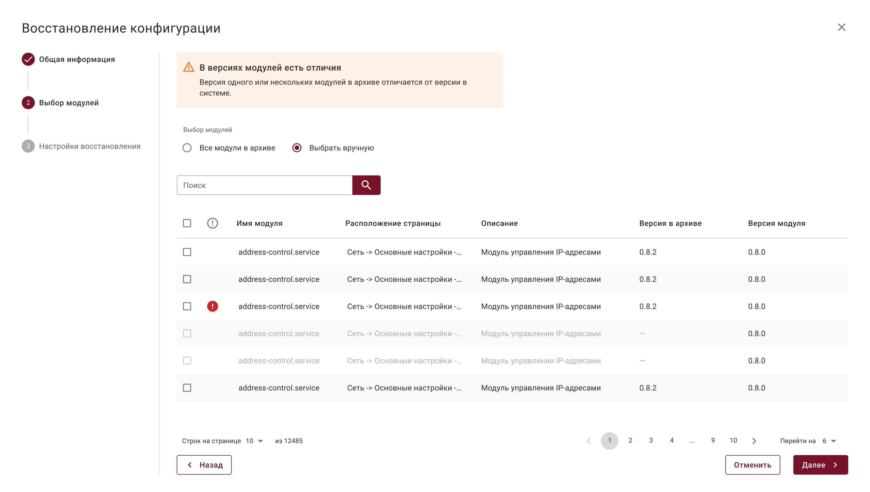Click the 'Поиск' search input field

pos(264,185)
